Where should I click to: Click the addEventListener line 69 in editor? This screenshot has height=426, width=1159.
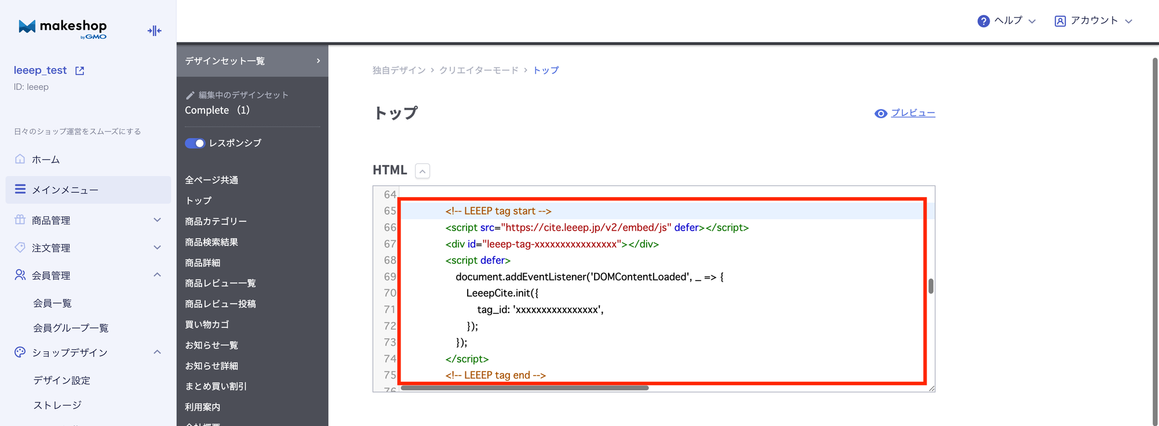coord(589,277)
